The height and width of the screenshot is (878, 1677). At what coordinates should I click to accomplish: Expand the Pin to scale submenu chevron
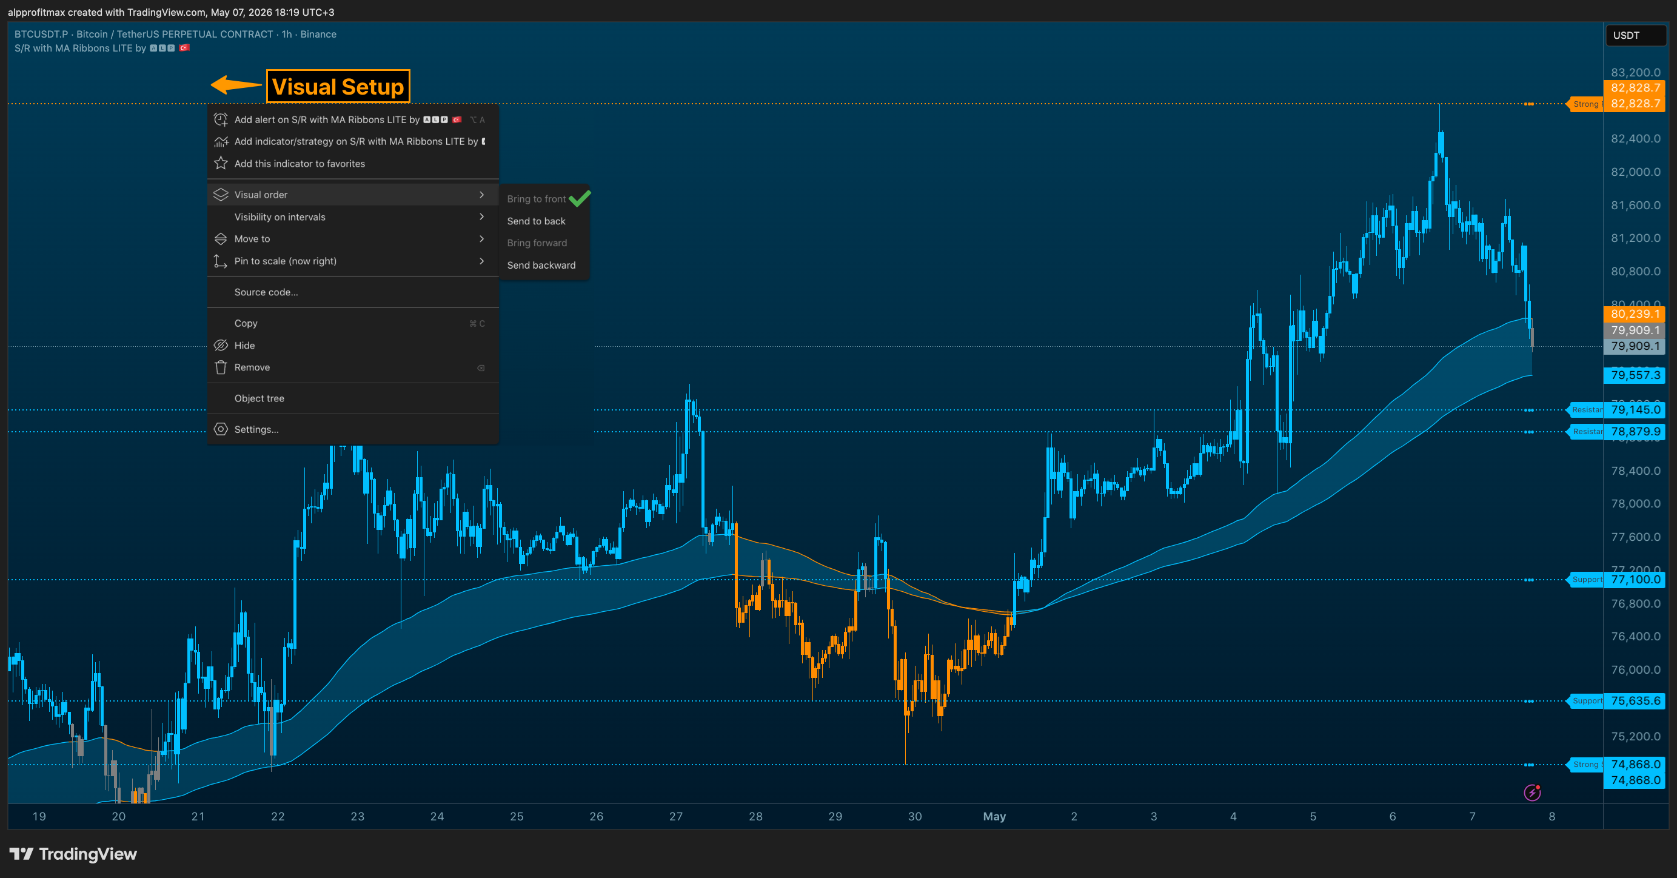pyautogui.click(x=482, y=261)
